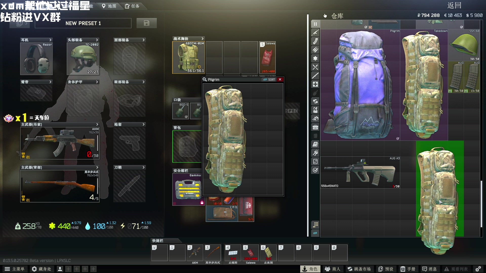Image resolution: width=486 pixels, height=273 pixels.
Task: Filter the stash by barter items (arrows icon)
Action: click(315, 101)
